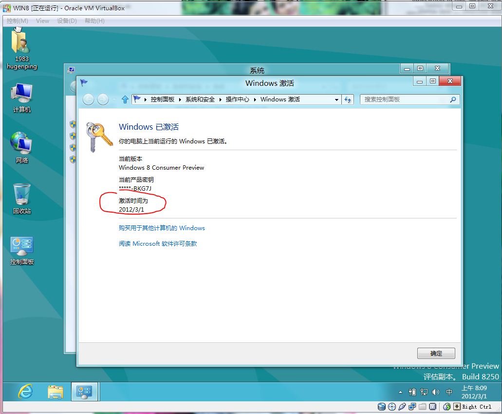
Task: Click the 搜索控制面板 search field
Action: click(404, 99)
